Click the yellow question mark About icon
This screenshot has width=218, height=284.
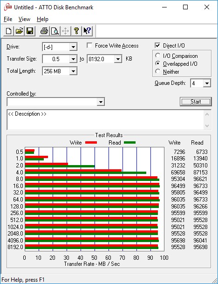click(x=76, y=31)
